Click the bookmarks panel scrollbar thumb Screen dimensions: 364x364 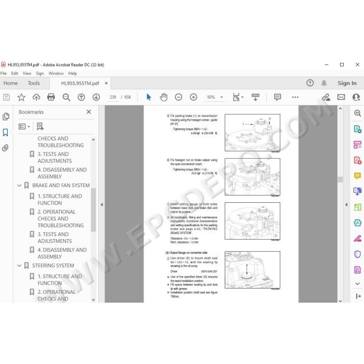pos(93,210)
